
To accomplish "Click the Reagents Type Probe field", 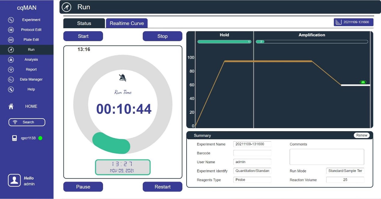I will 252,180.
